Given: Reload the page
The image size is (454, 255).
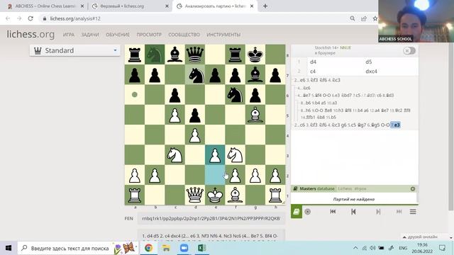Looking at the screenshot, I should (x=31, y=18).
